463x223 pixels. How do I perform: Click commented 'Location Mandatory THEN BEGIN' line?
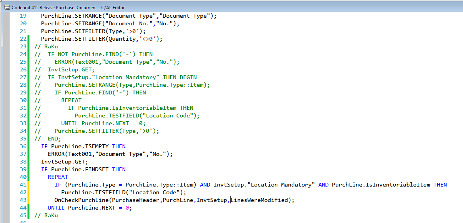coord(115,77)
